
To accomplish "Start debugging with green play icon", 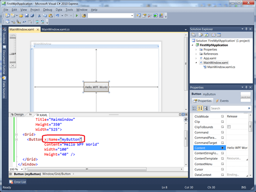I will pos(77,15).
